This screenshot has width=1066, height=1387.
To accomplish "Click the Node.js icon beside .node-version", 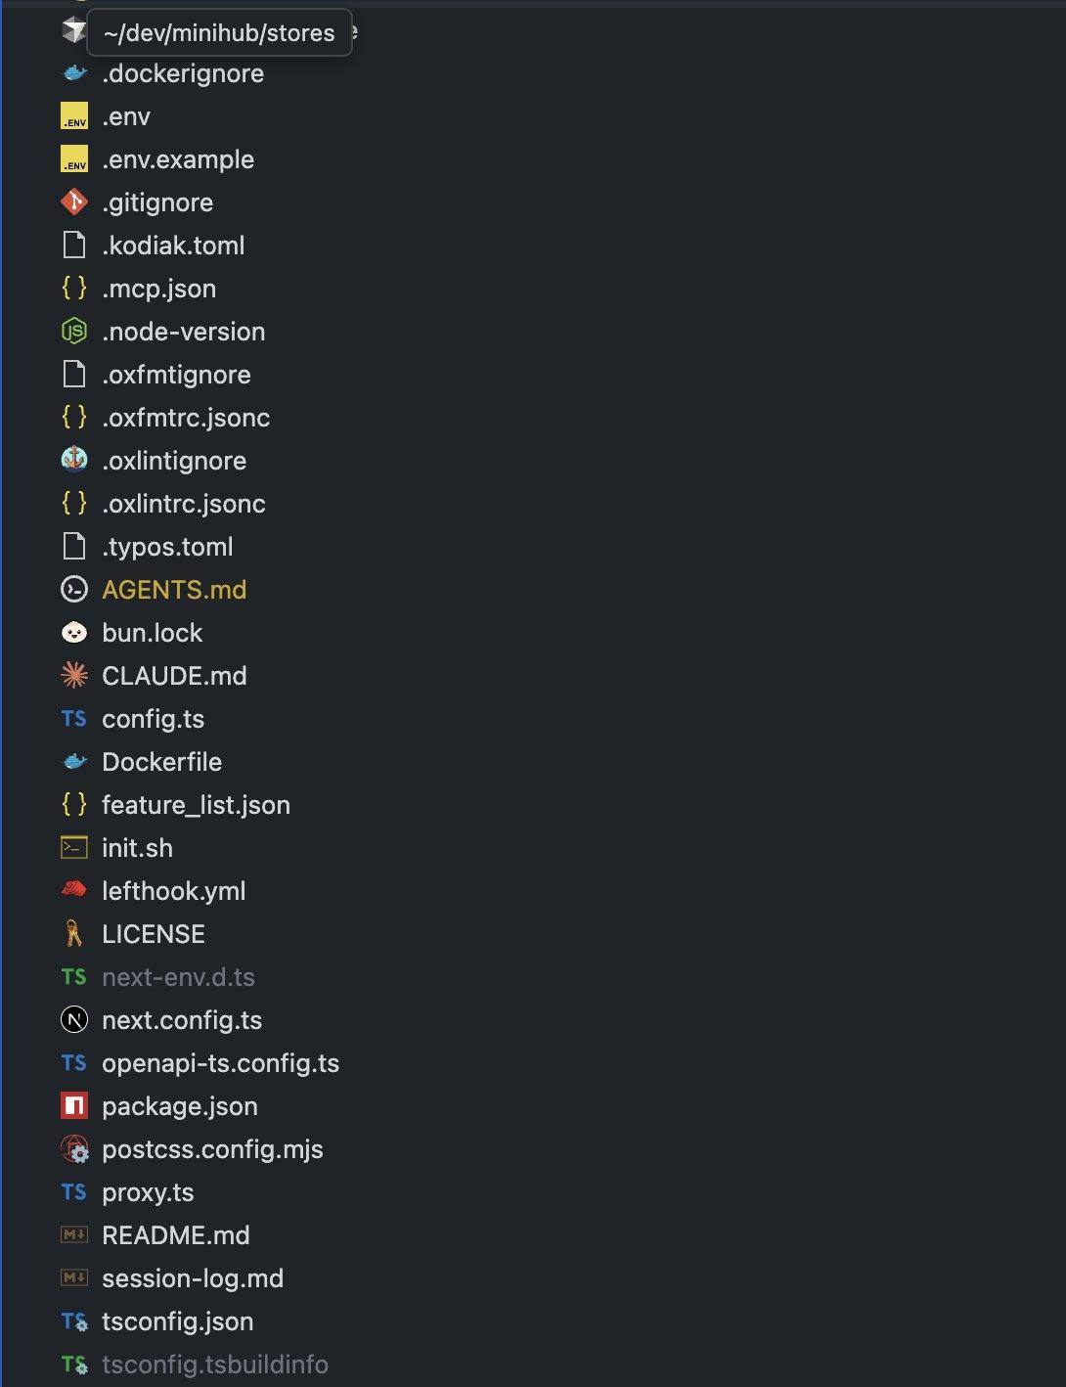I will pos(74,332).
